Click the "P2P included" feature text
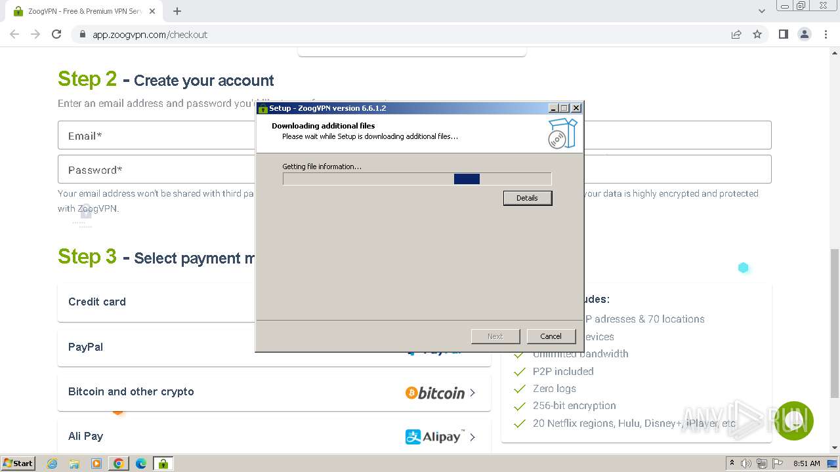Screen dimensions: 840x472 (x=563, y=371)
